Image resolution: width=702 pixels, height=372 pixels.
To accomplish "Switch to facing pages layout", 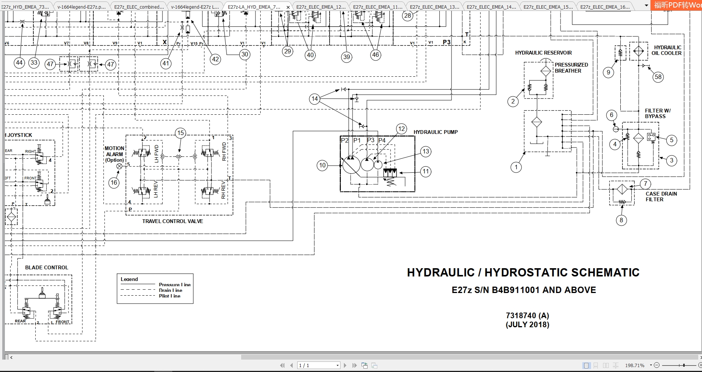I will coord(606,365).
